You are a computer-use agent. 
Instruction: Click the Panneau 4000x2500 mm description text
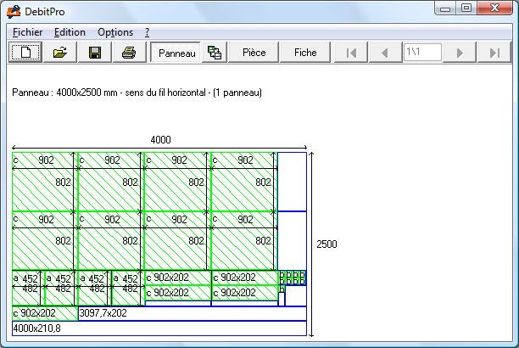click(137, 93)
